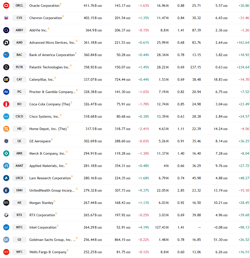Click Caterpillar's 724.44 USD price

pos(122,79)
